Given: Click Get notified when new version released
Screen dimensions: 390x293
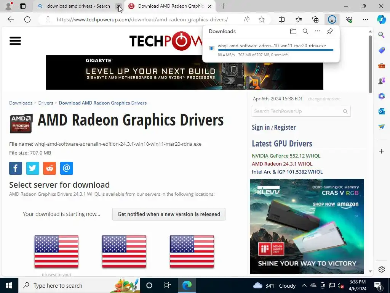Looking at the screenshot, I should point(169,214).
